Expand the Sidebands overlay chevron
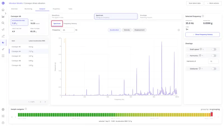Image resolution: width=224 pixels, height=126 pixels. tap(188, 69)
